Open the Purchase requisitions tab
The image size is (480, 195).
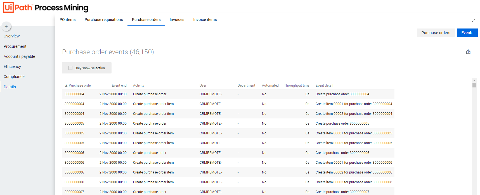(104, 20)
